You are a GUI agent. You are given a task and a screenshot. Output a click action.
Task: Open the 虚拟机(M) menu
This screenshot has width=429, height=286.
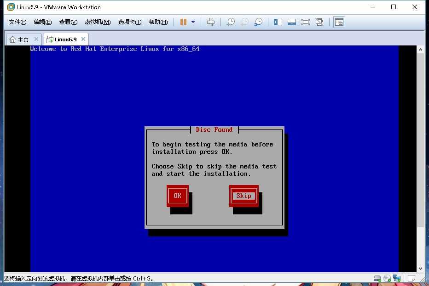(98, 22)
